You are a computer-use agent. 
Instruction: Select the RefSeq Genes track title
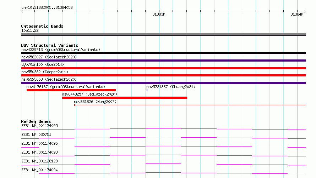36,121
